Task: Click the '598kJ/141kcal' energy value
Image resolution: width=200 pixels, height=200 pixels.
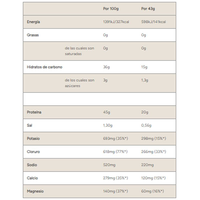Action: [153, 22]
